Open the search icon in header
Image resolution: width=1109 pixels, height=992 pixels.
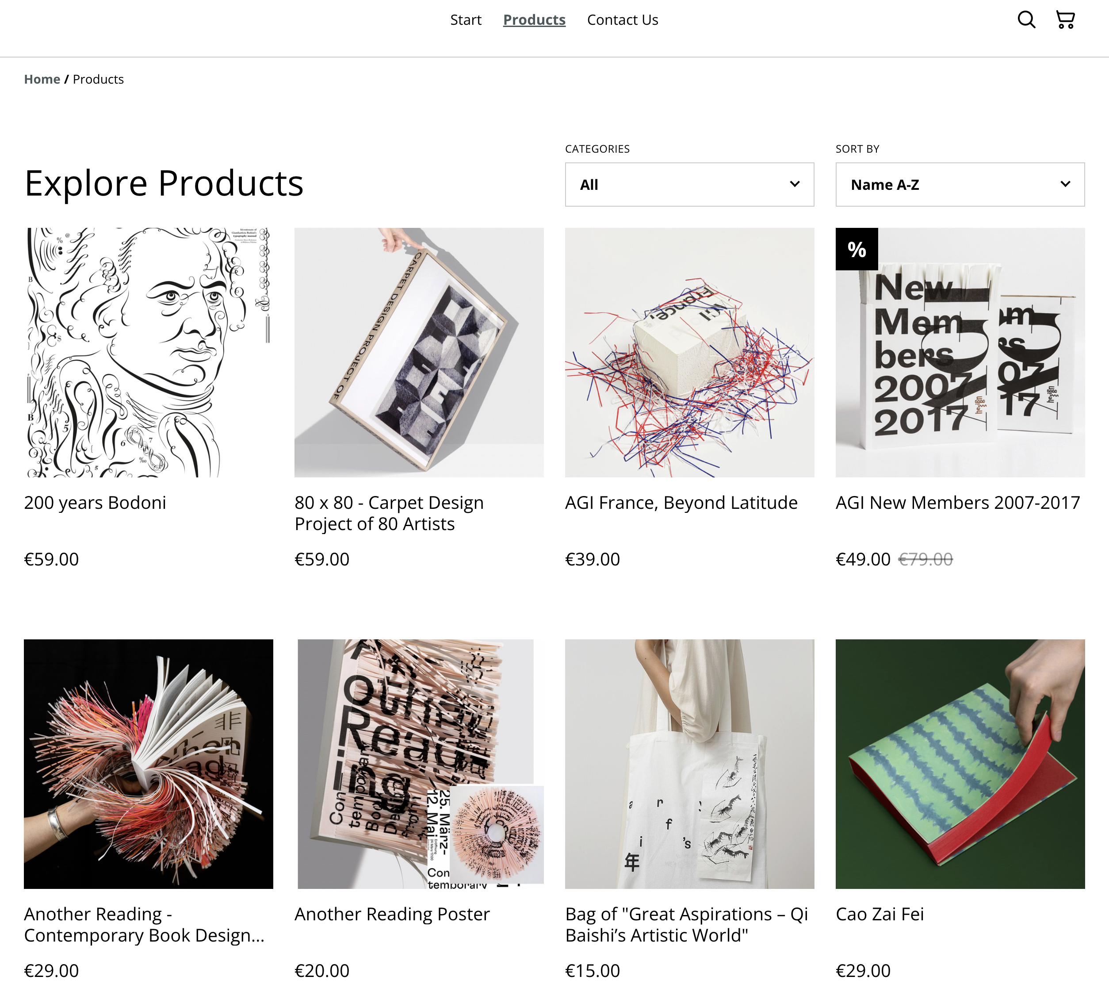click(1026, 19)
